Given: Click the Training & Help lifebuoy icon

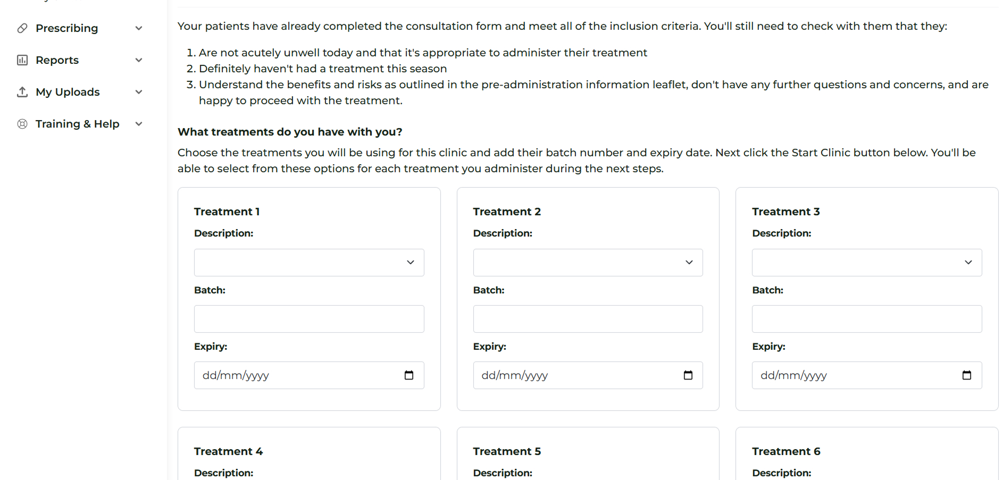Looking at the screenshot, I should tap(22, 124).
